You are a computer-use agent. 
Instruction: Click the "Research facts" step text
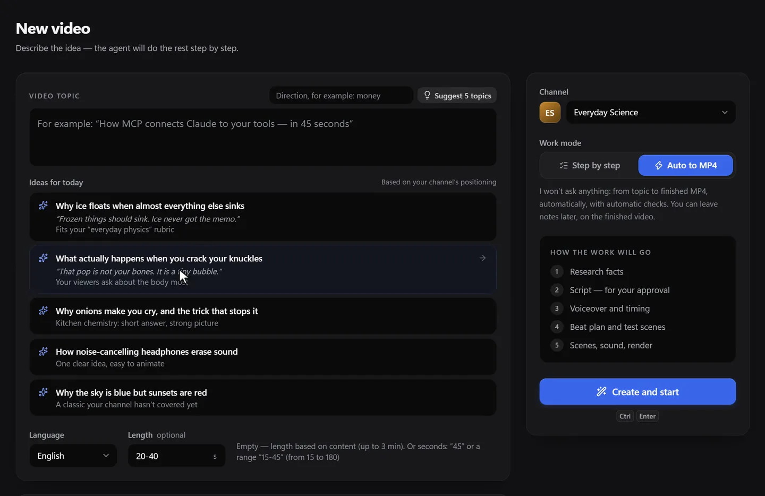pyautogui.click(x=597, y=272)
